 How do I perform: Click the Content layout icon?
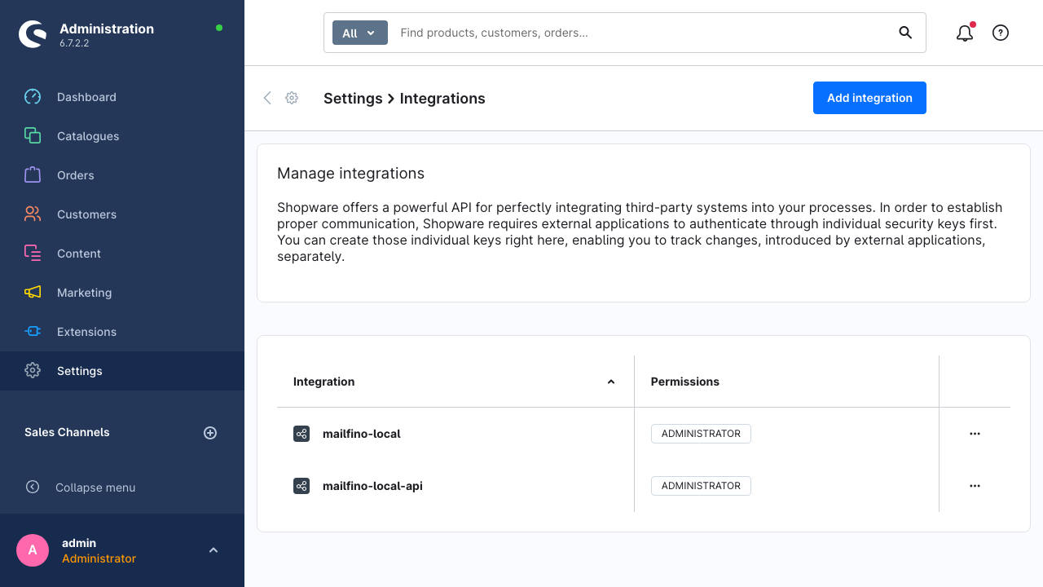[33, 254]
